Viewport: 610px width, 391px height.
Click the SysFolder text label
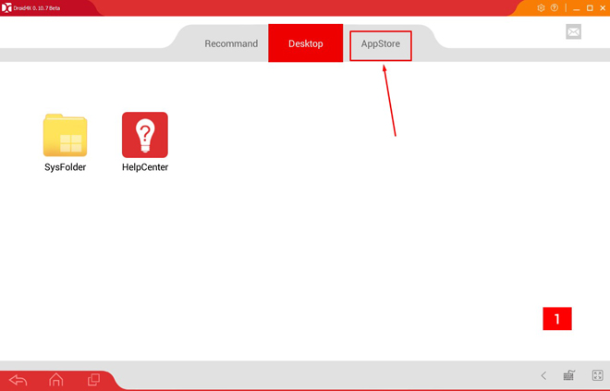tap(65, 167)
